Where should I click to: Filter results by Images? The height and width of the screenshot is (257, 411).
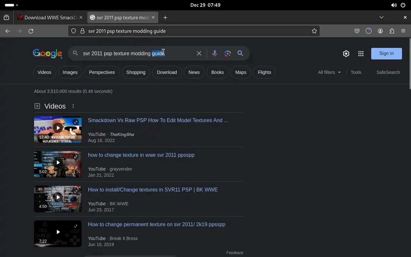[x=70, y=72]
